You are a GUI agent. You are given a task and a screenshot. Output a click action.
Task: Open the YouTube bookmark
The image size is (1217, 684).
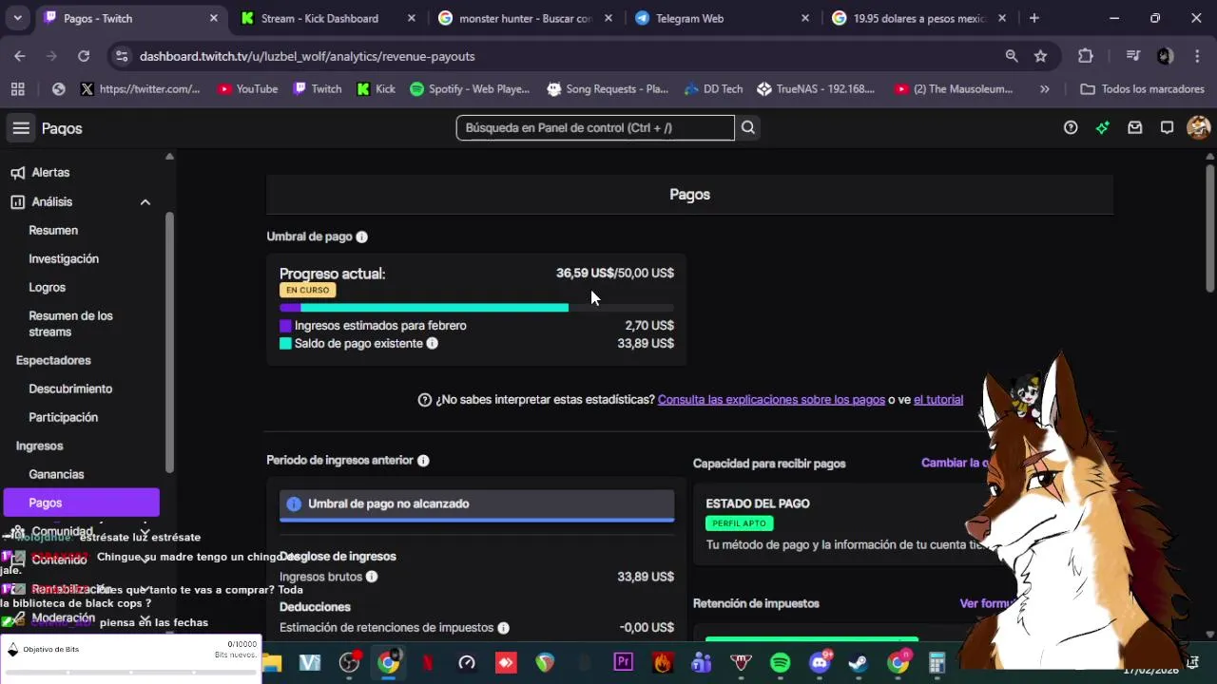tap(247, 89)
